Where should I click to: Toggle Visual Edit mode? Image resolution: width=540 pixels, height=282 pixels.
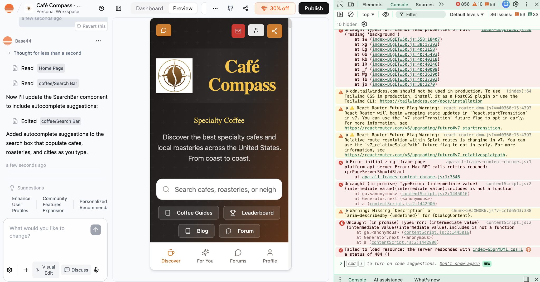point(46,270)
